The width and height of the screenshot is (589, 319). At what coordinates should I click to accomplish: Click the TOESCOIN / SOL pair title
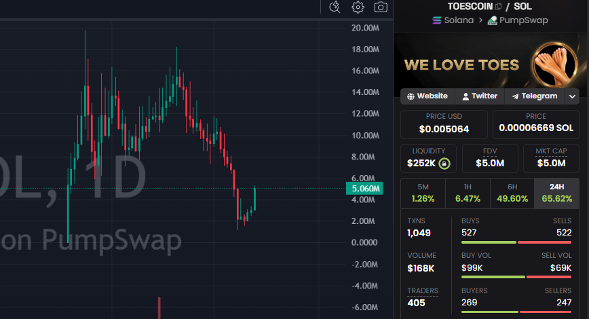[489, 6]
